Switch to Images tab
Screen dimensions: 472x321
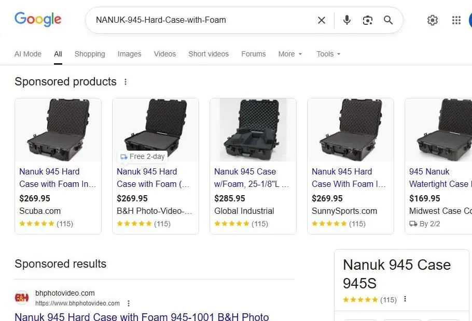click(130, 54)
